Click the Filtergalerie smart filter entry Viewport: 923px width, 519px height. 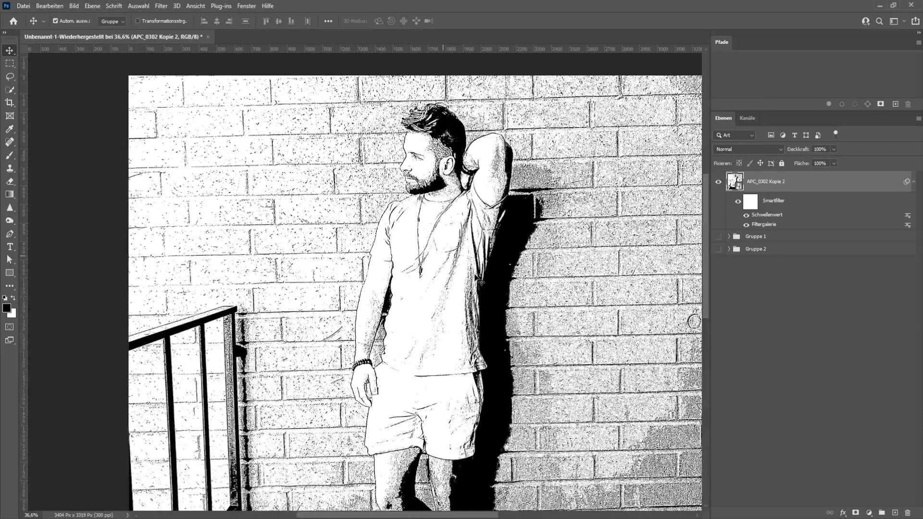click(764, 224)
